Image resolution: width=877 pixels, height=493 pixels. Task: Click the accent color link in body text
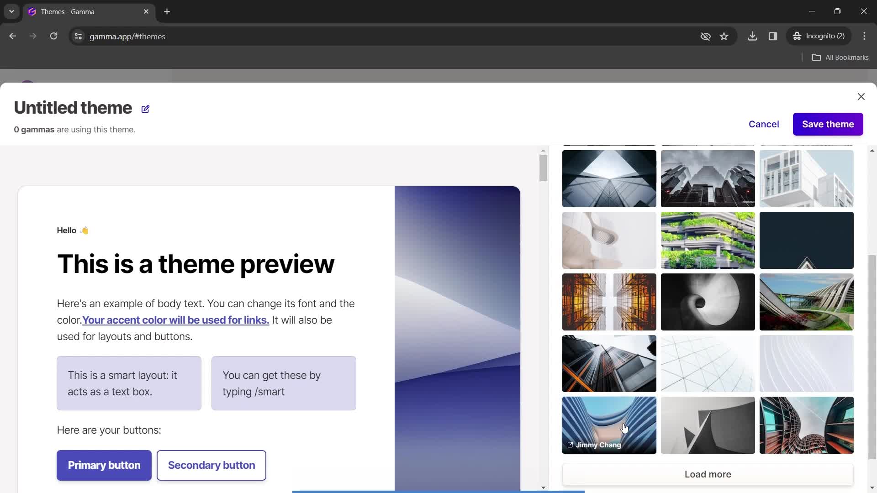point(175,320)
